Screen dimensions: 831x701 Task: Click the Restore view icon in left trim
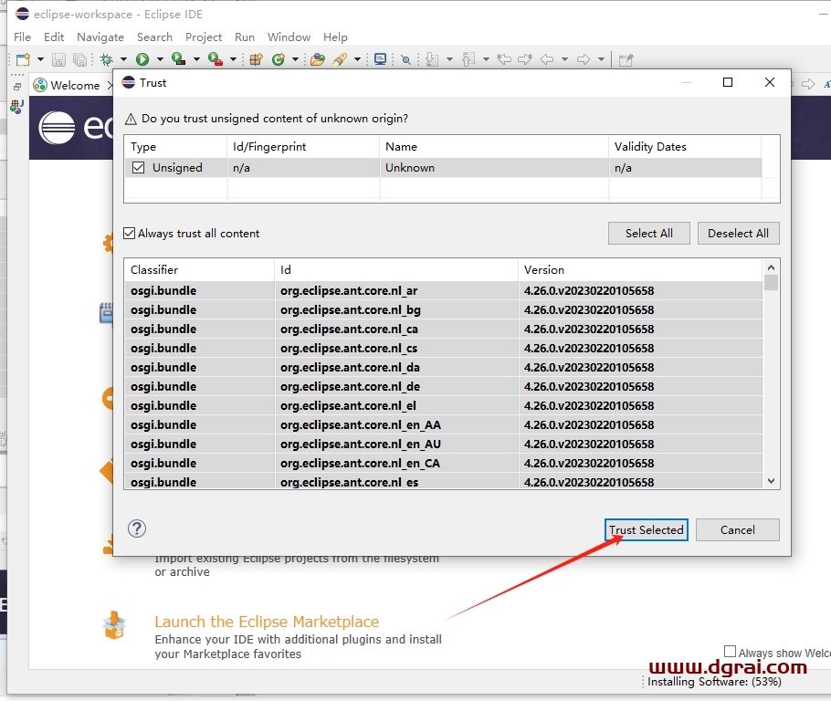tap(17, 86)
